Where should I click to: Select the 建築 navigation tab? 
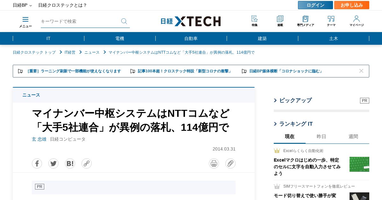pyautogui.click(x=262, y=38)
